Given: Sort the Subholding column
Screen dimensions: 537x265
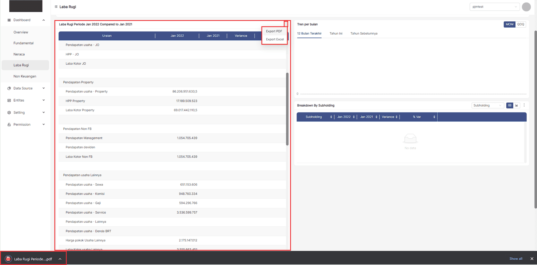Looking at the screenshot, I should tap(331, 117).
